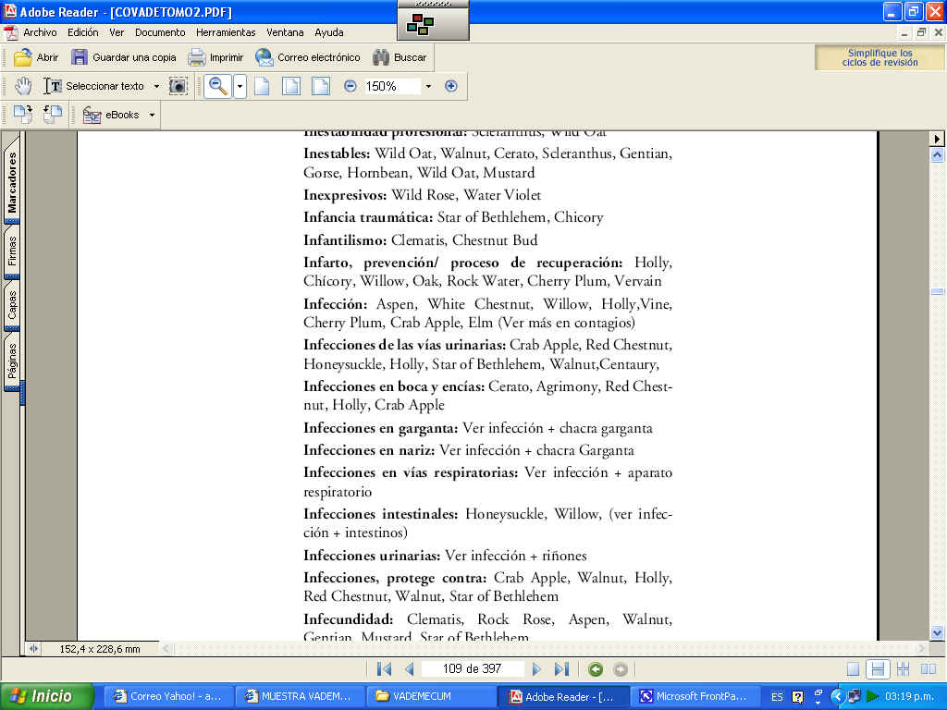Click vertical scrollbar up arrow
Image resolution: width=947 pixels, height=710 pixels.
point(937,155)
